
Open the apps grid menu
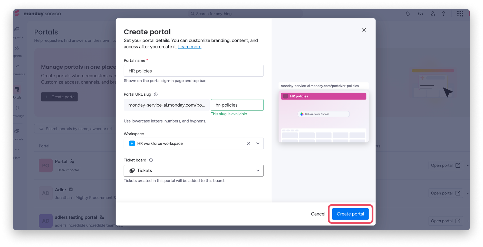coord(460,14)
